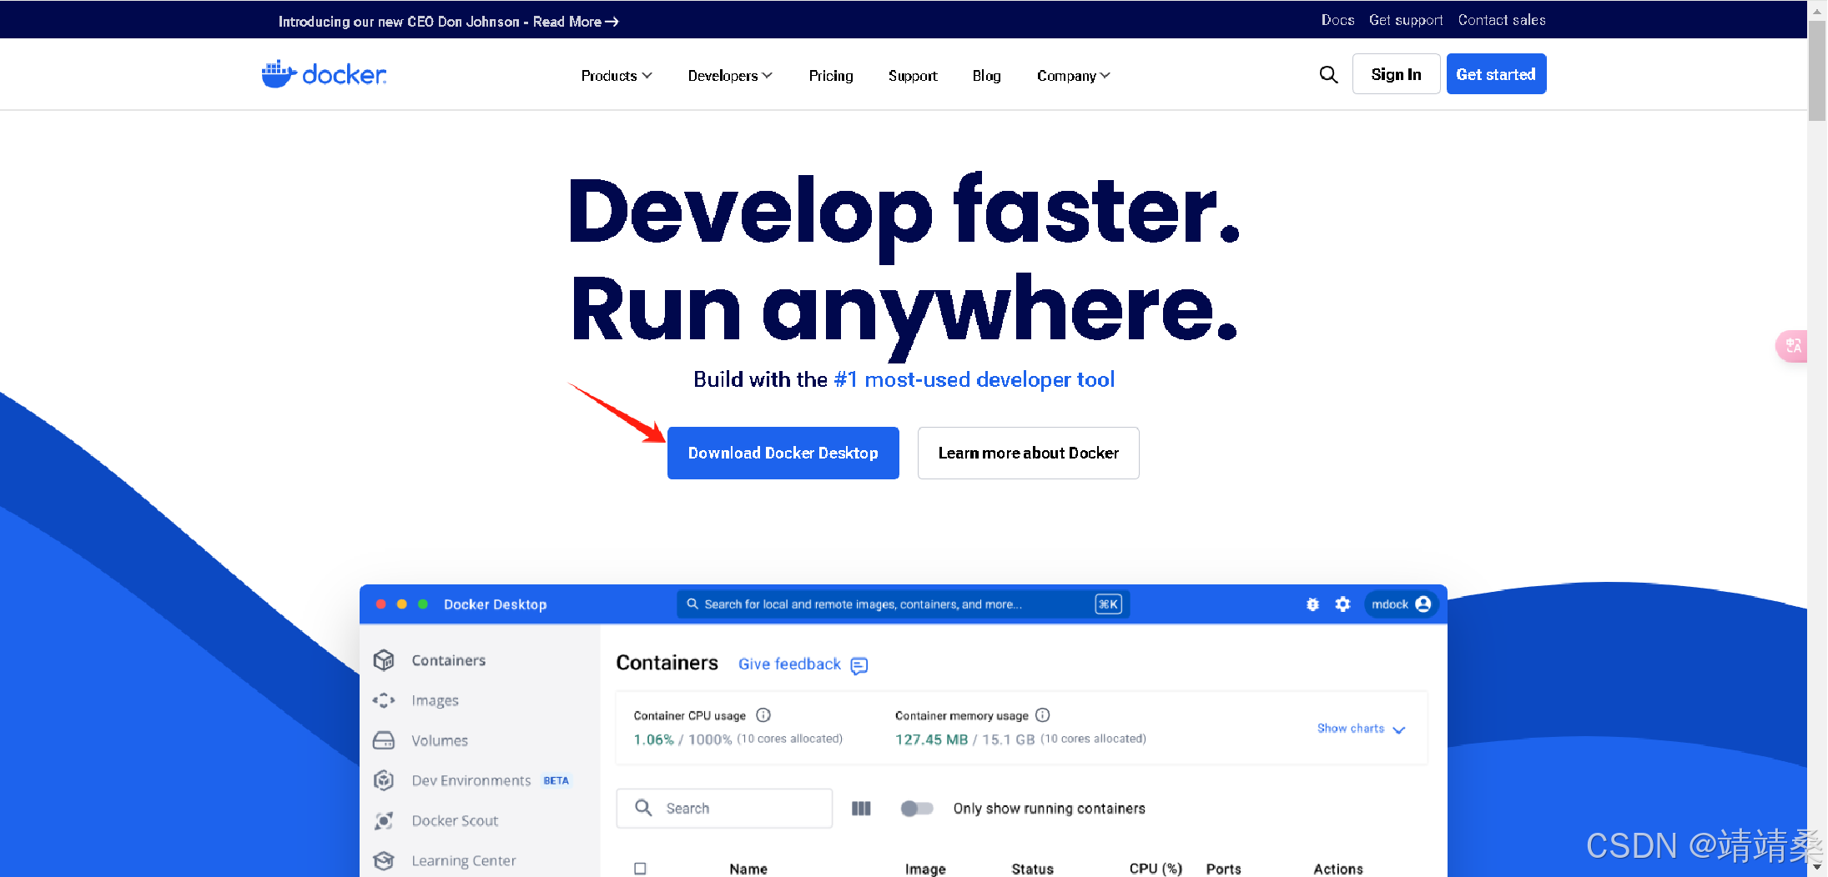The width and height of the screenshot is (1828, 877).
Task: Toggle Only show running containers switch
Action: 917,809
